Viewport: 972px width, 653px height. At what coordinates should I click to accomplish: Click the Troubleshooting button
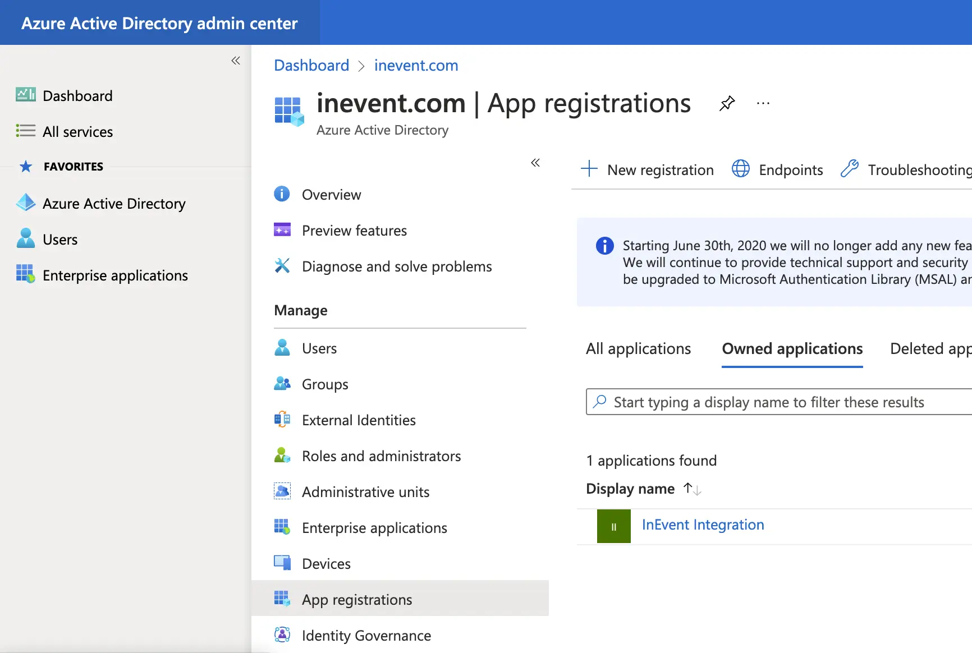pos(906,169)
